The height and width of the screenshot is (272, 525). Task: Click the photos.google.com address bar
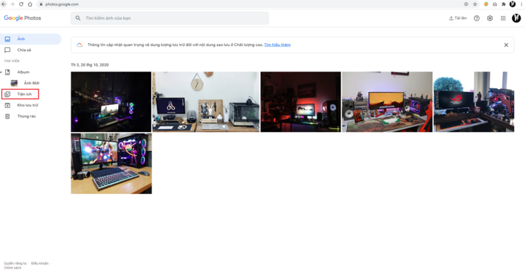pos(258,4)
